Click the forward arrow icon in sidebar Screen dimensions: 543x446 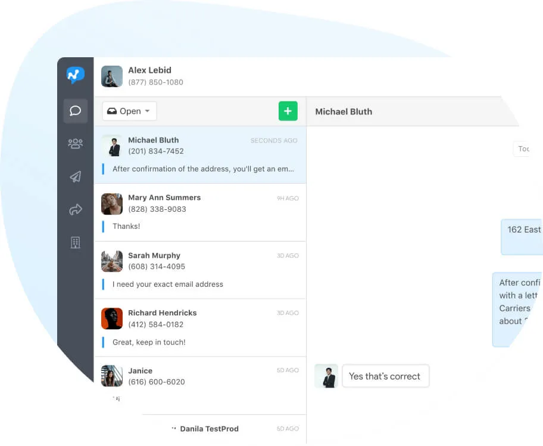pos(76,209)
